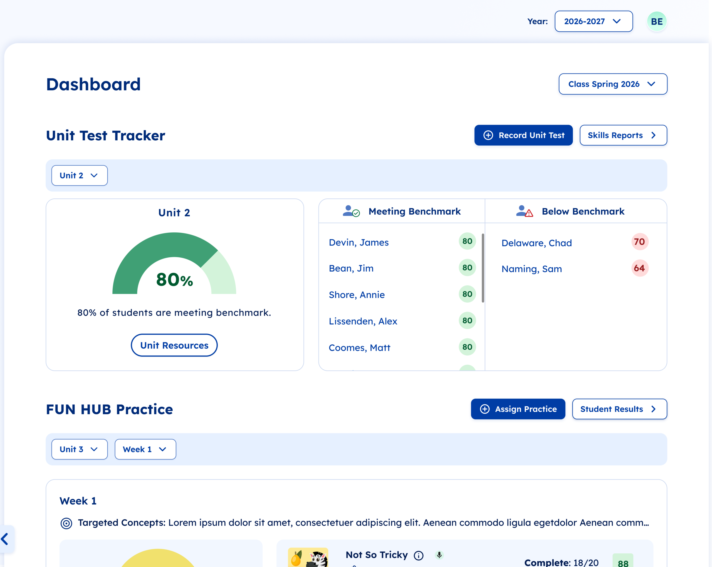
Task: Expand the Week 1 dropdown
Action: pyautogui.click(x=145, y=449)
